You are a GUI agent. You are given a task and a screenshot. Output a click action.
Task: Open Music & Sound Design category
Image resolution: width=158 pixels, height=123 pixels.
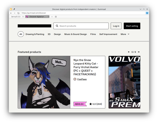tap(76, 34)
